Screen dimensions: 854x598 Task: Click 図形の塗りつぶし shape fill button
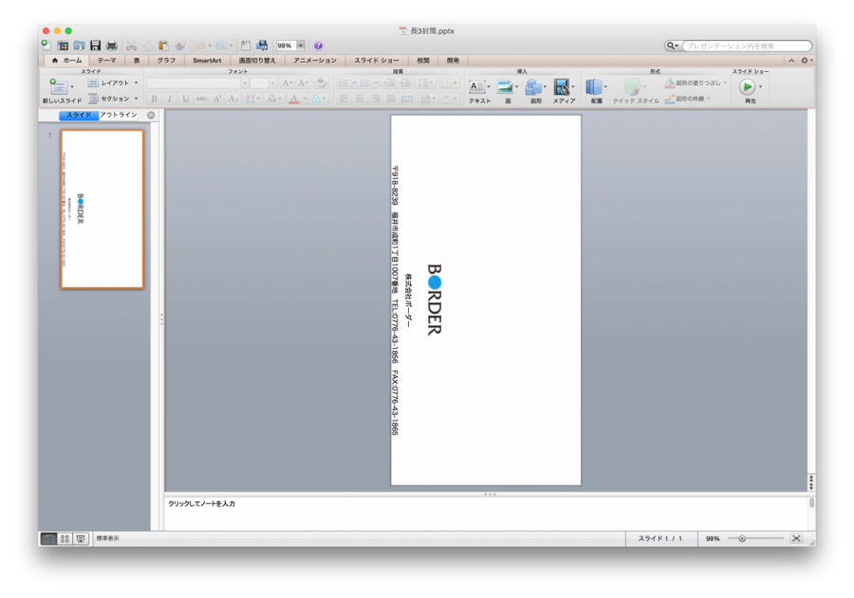coord(695,82)
